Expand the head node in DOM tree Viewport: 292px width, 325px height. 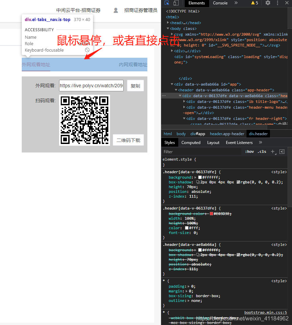168,23
